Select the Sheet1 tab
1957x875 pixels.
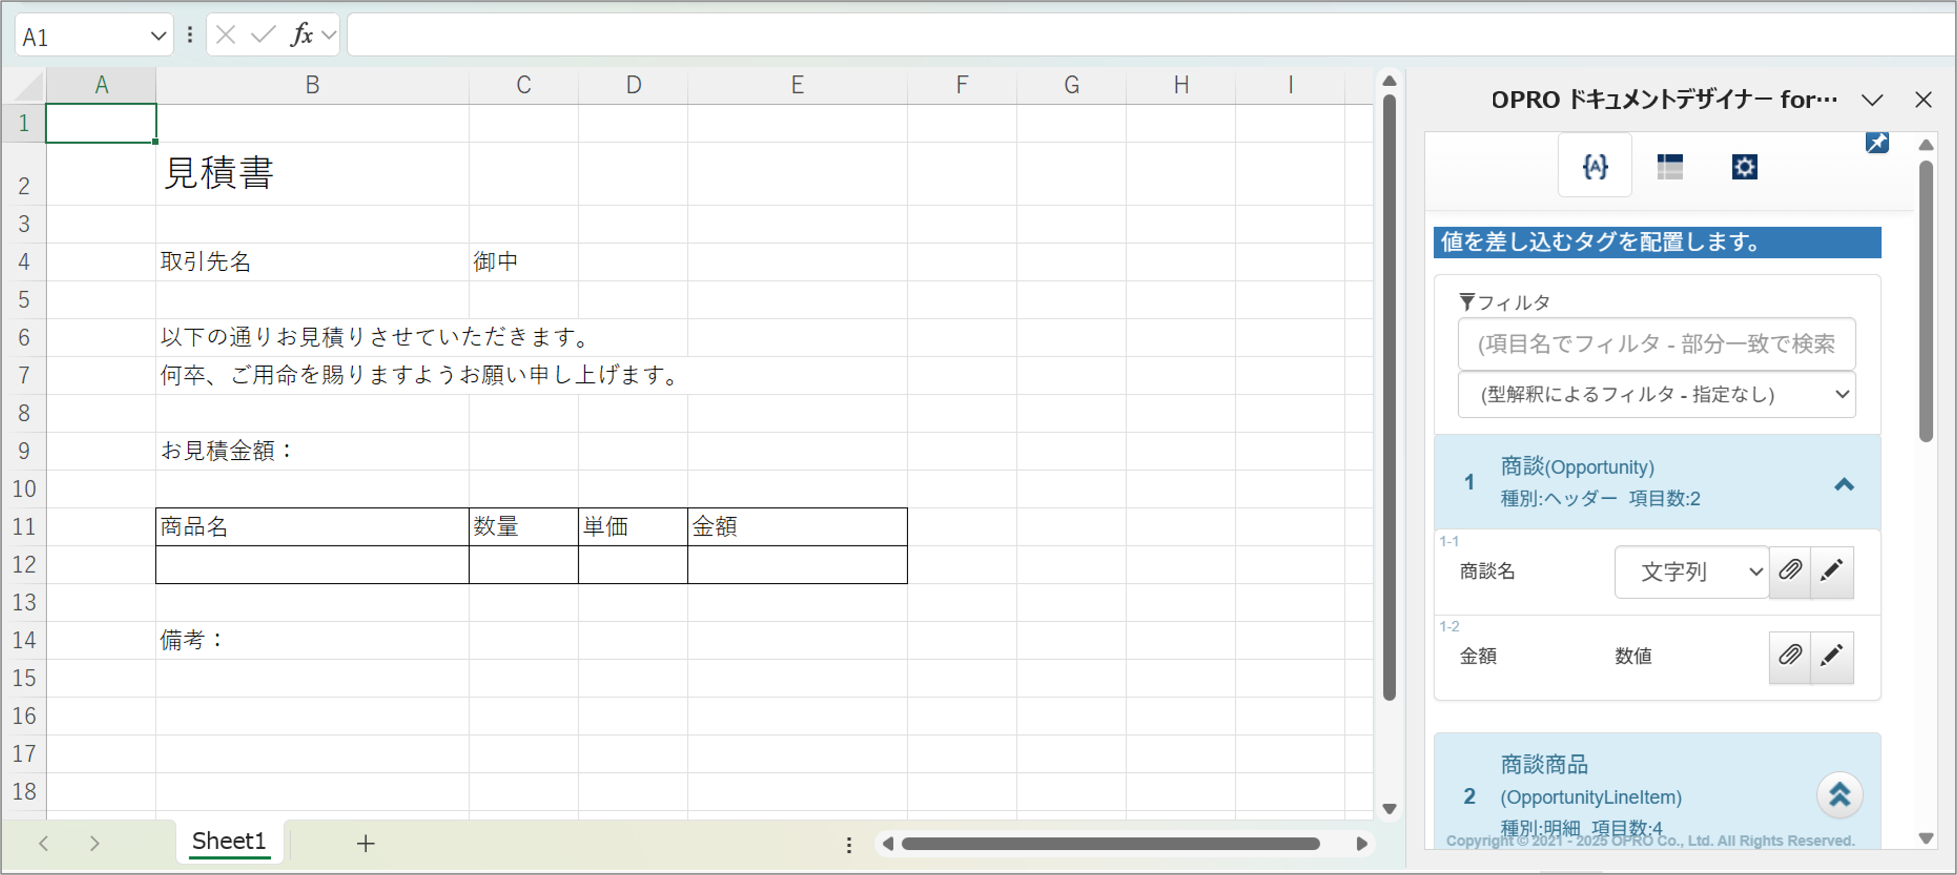pos(228,841)
